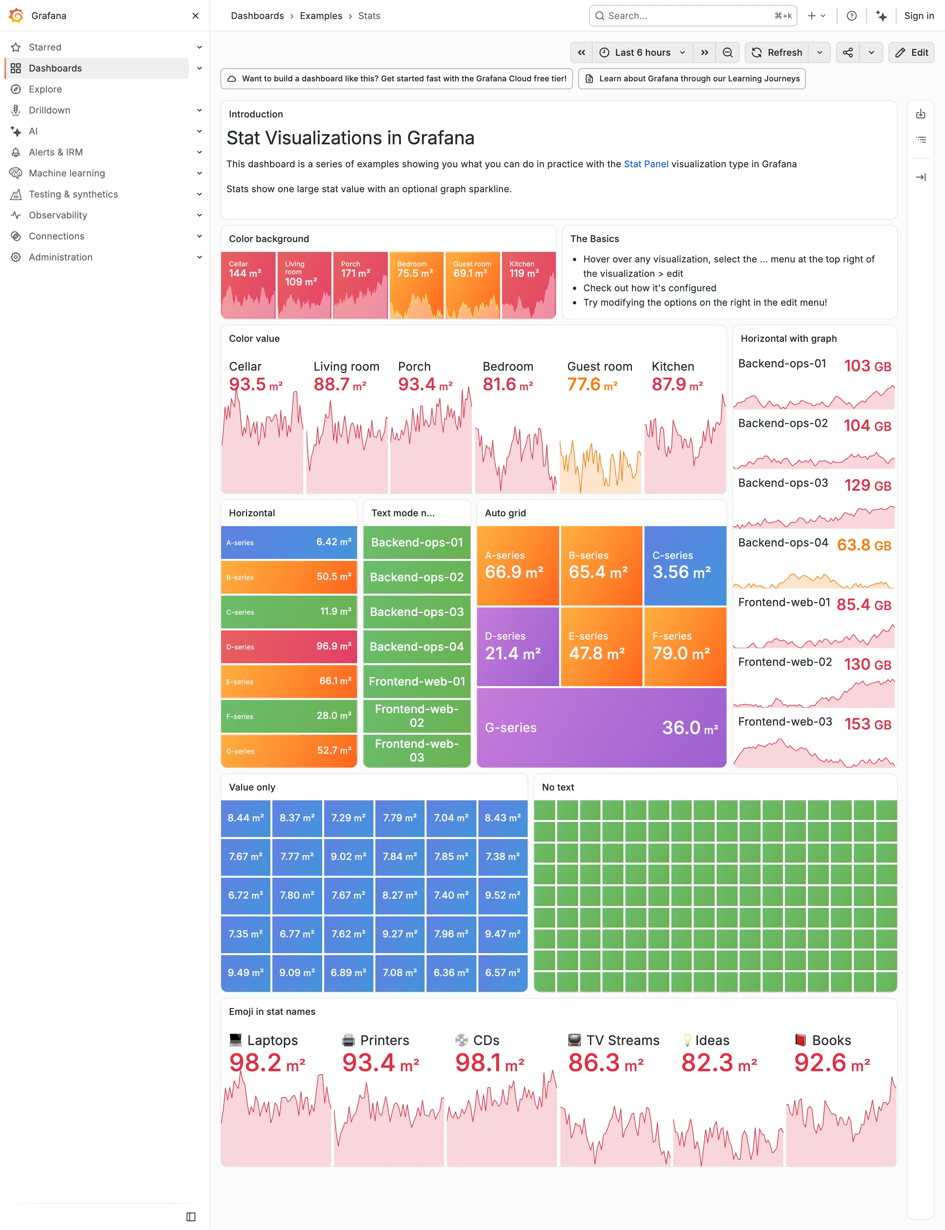945x1230 pixels.
Task: Open the refresh interval dropdown arrow
Action: (820, 52)
